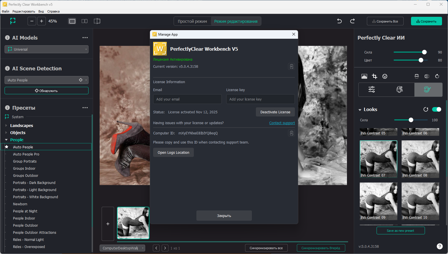Follow the Contact support link
Viewport: 448px width, 254px height.
[x=282, y=123]
